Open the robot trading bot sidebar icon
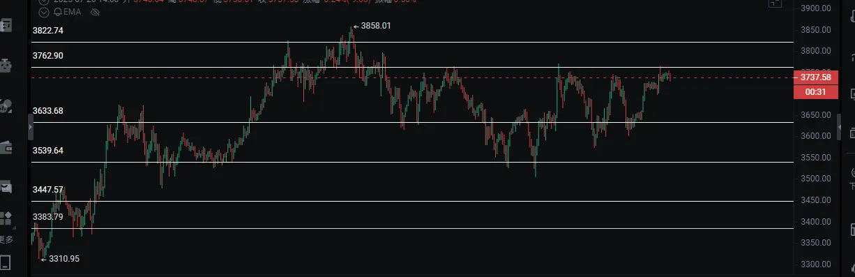855x277 pixels. (6, 66)
